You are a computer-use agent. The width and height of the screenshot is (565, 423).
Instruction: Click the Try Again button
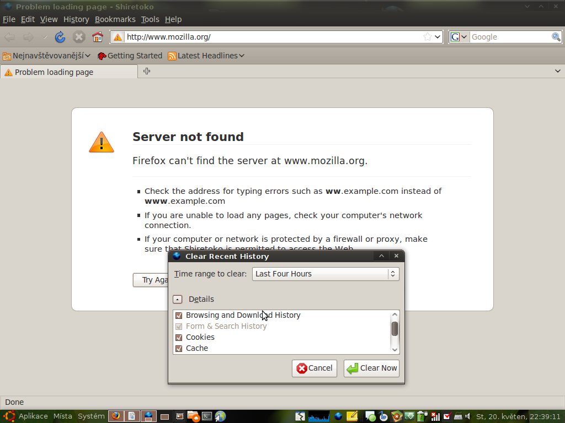click(151, 280)
